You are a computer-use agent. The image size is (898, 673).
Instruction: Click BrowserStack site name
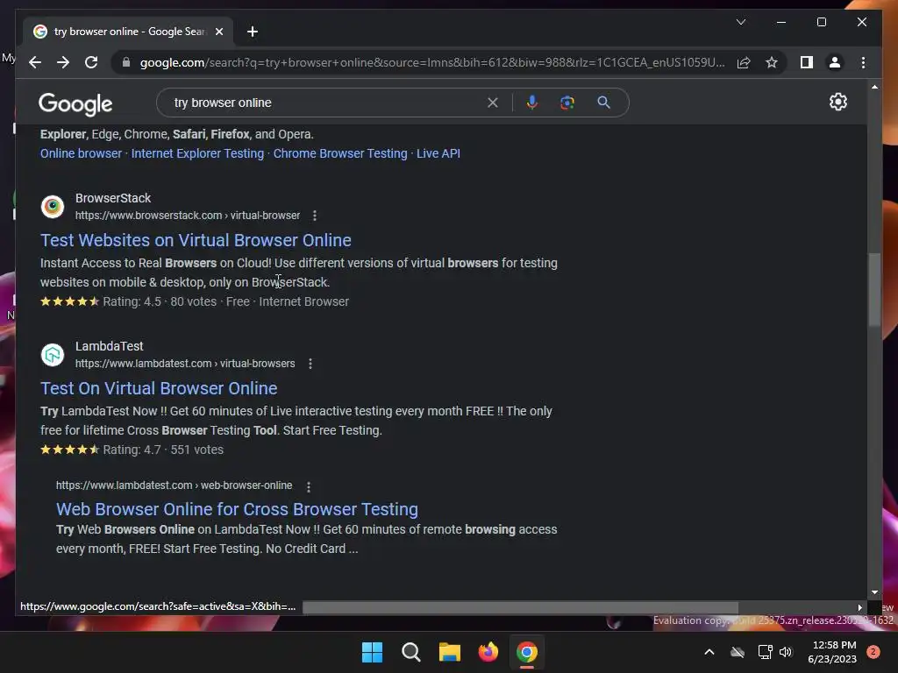[x=113, y=198]
